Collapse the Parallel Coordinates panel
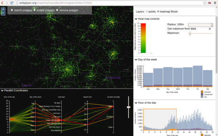 point(2,90)
